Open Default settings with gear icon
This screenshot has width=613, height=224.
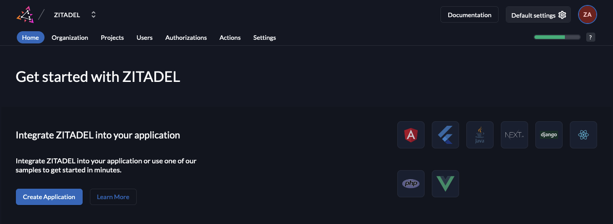[539, 15]
